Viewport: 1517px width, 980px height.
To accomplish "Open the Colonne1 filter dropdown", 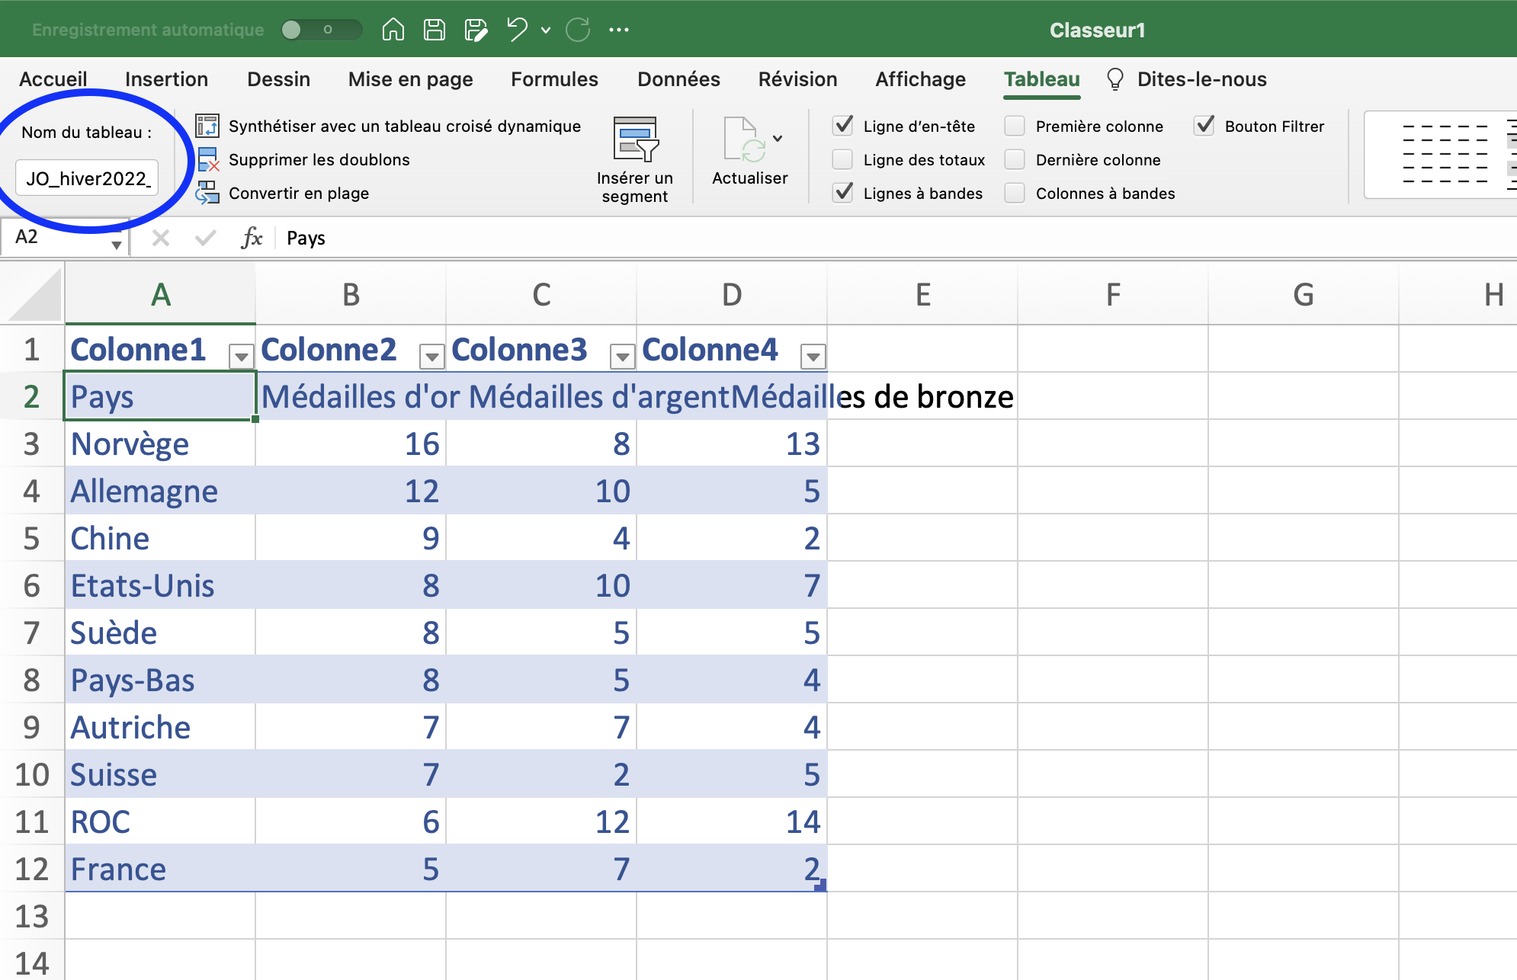I will click(x=242, y=356).
